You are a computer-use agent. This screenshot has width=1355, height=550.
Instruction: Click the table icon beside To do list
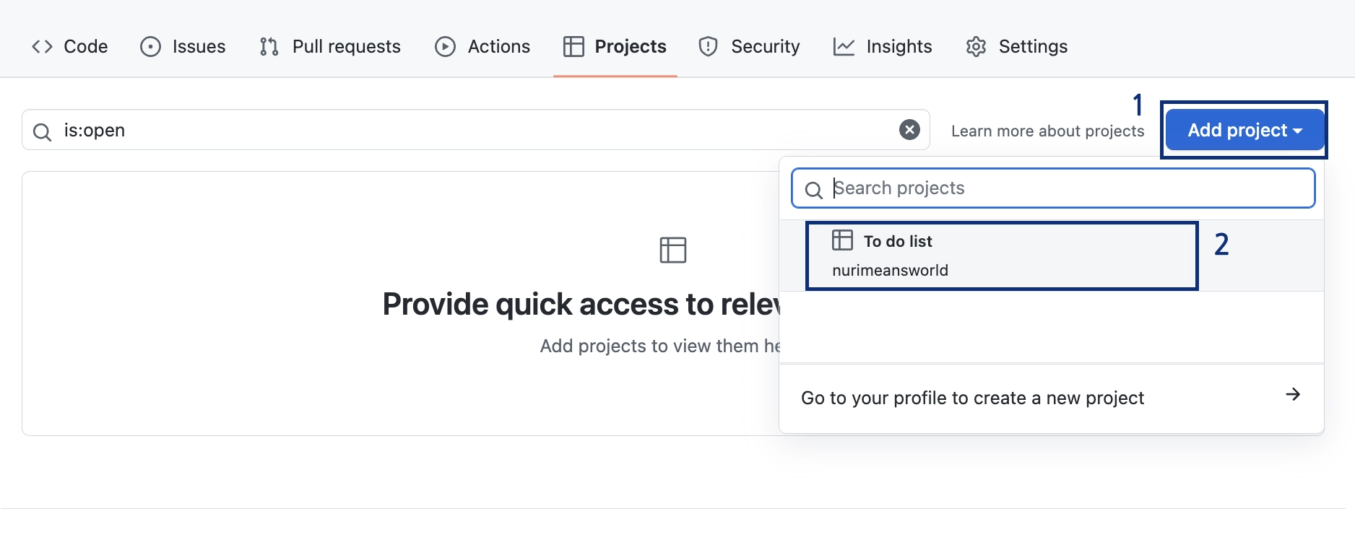click(x=842, y=240)
